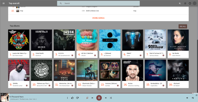Open the Mele7 album cover

click(x=133, y=40)
